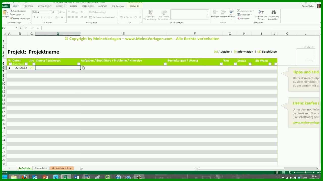Switch to Page Layout view in status bar
Image resolution: width=323 pixels, height=181 pixels.
click(283, 172)
